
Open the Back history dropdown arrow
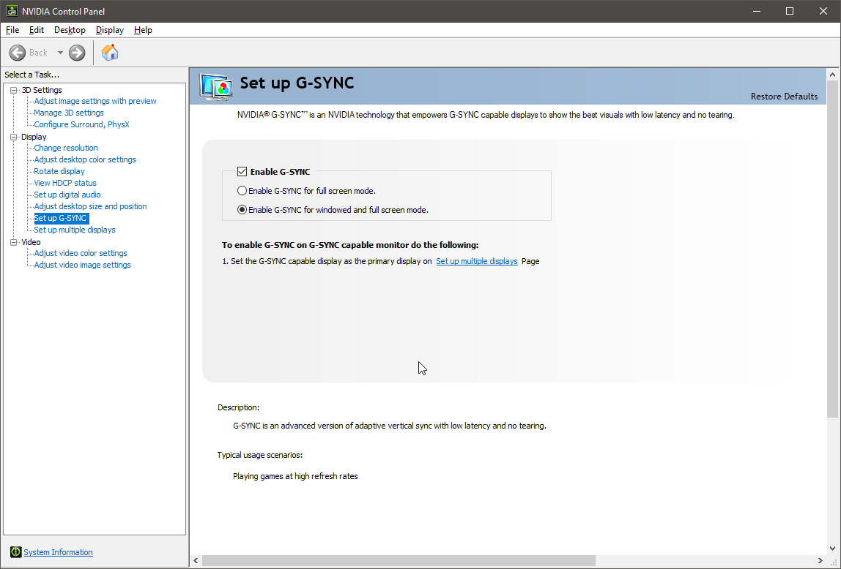click(60, 53)
